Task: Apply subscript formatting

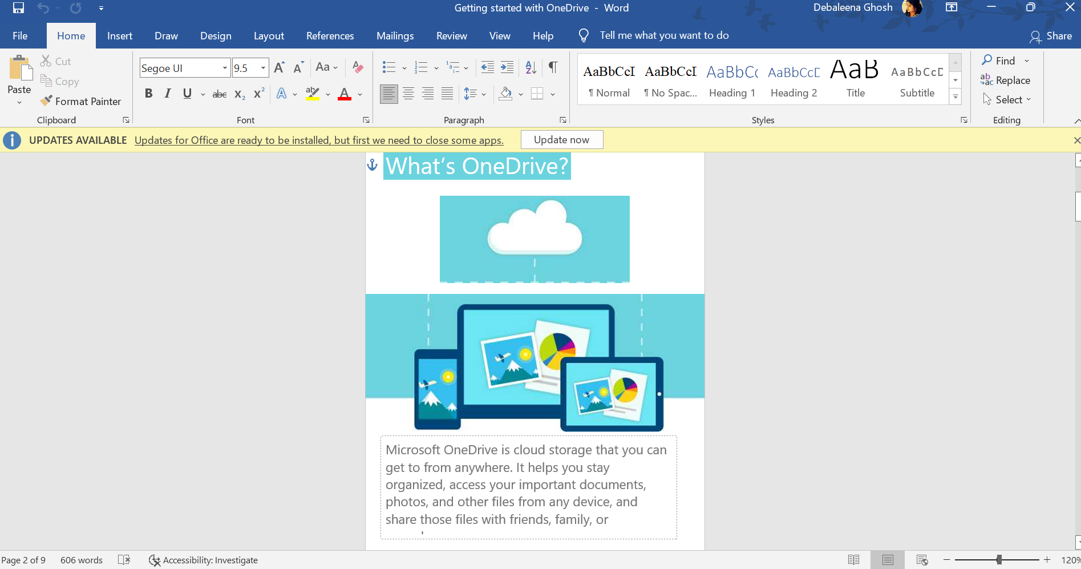Action: (x=240, y=94)
